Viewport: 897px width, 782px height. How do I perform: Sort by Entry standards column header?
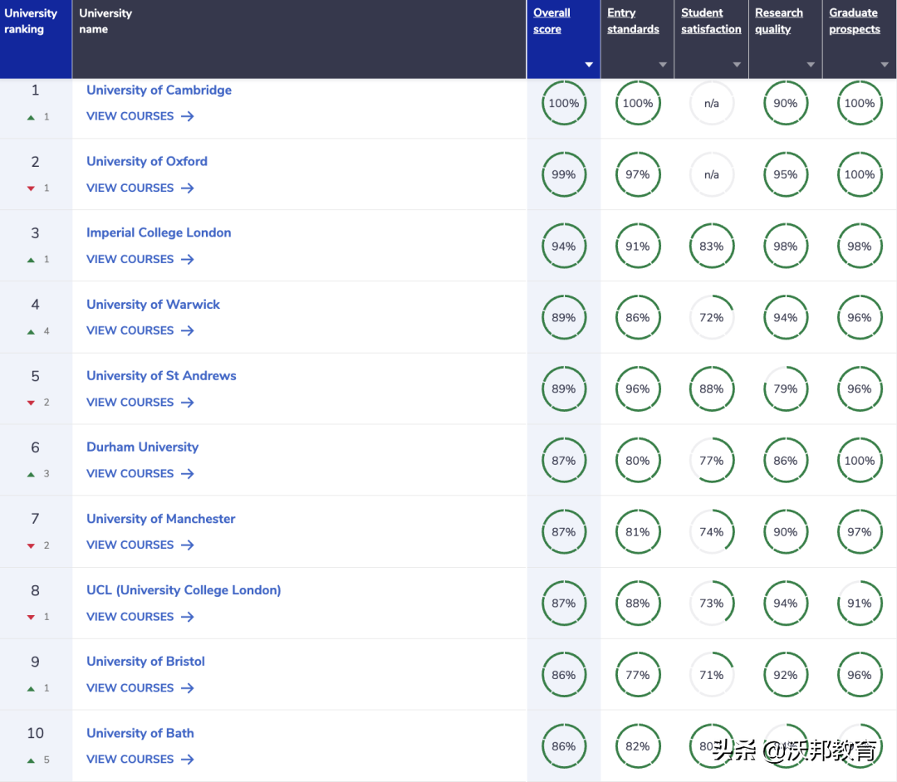[633, 21]
